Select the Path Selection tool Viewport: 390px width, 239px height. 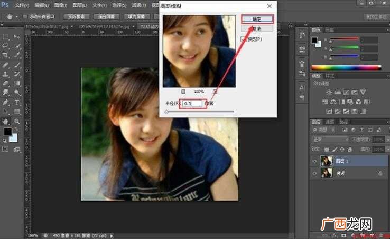[5, 112]
